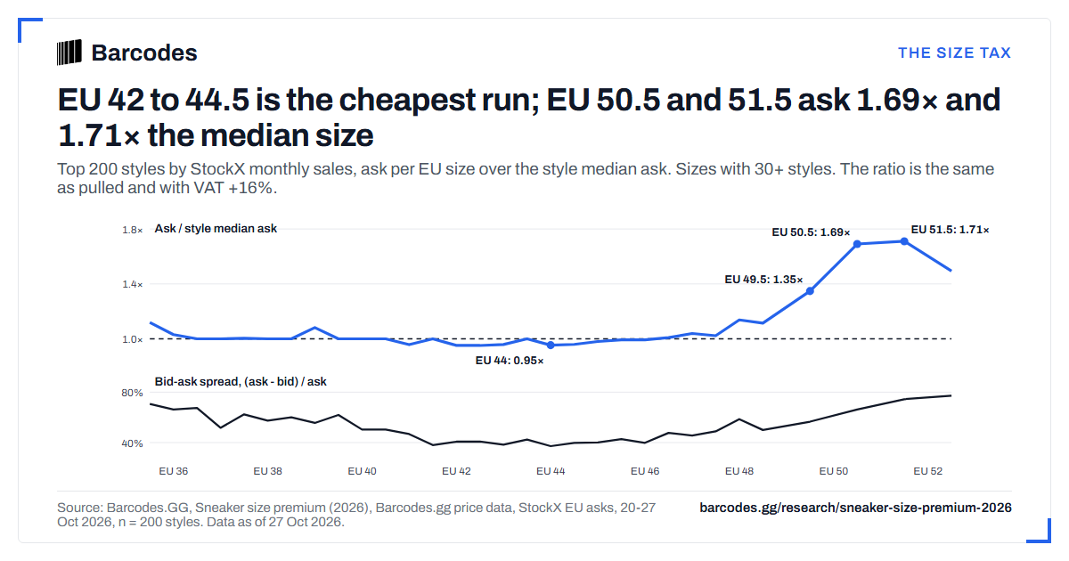Screen dimensions: 1069x561
Task: Click the Barcodes barcode logo icon
Action: click(69, 53)
